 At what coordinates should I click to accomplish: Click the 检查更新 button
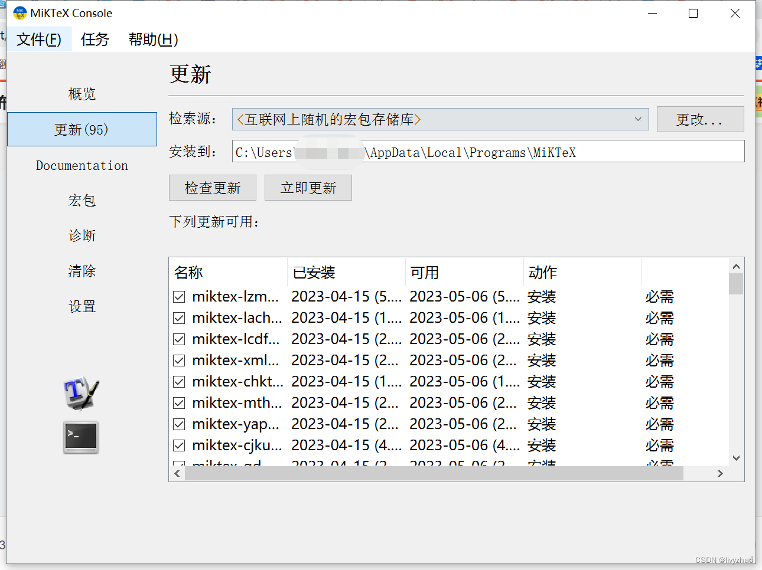point(212,188)
